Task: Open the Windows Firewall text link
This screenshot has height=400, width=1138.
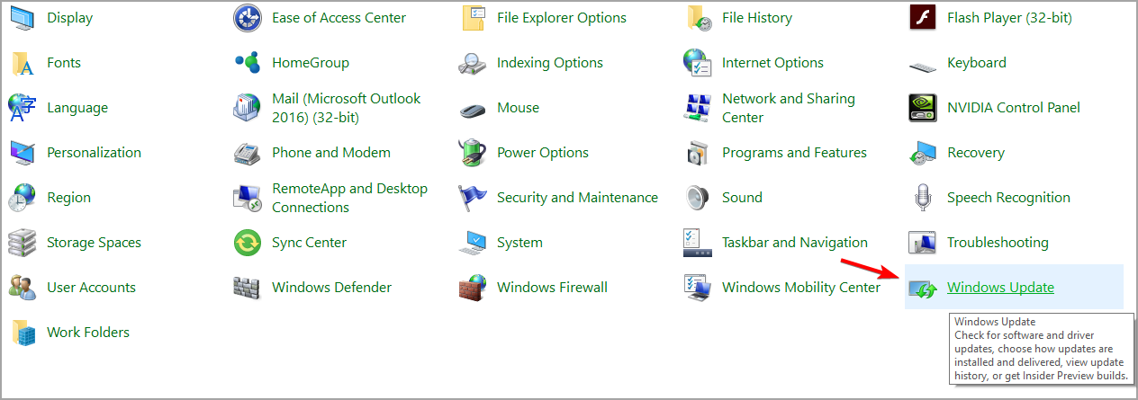Action: pos(552,288)
